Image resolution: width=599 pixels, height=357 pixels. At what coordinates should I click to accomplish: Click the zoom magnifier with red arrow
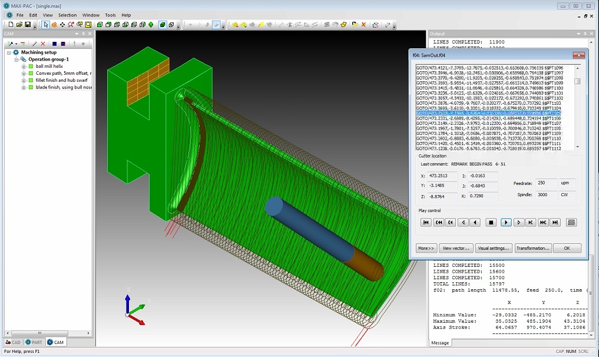tap(71, 25)
